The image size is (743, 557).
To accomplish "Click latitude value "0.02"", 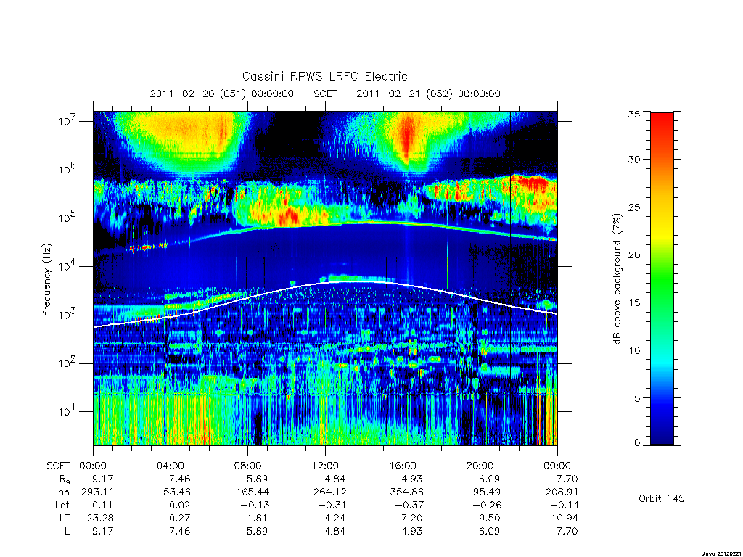I will pos(180,505).
